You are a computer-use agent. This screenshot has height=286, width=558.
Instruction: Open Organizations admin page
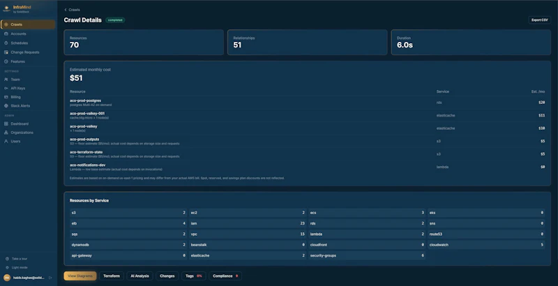28,133
